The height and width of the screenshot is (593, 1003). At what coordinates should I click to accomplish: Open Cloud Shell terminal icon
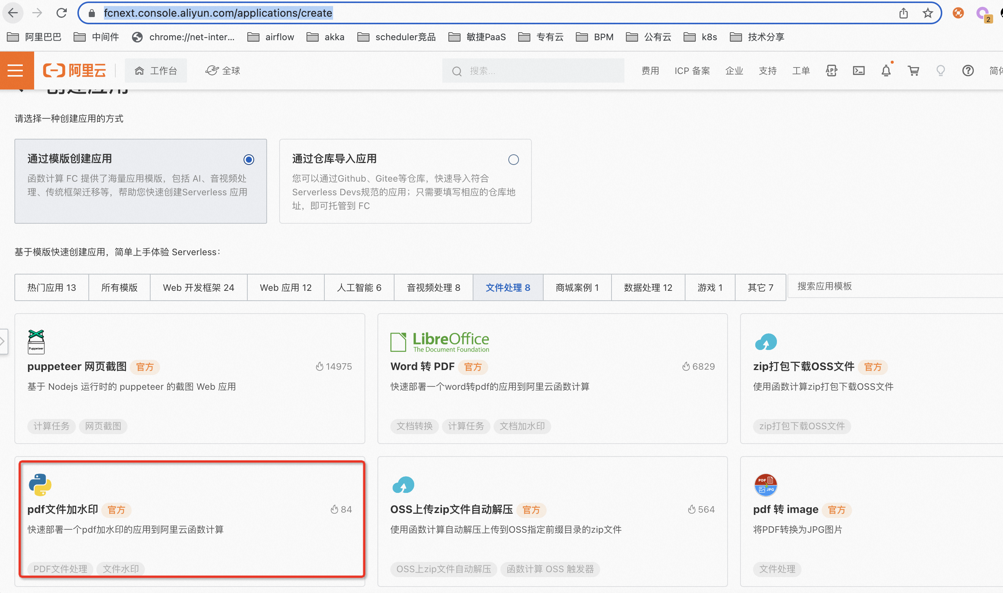(x=858, y=71)
